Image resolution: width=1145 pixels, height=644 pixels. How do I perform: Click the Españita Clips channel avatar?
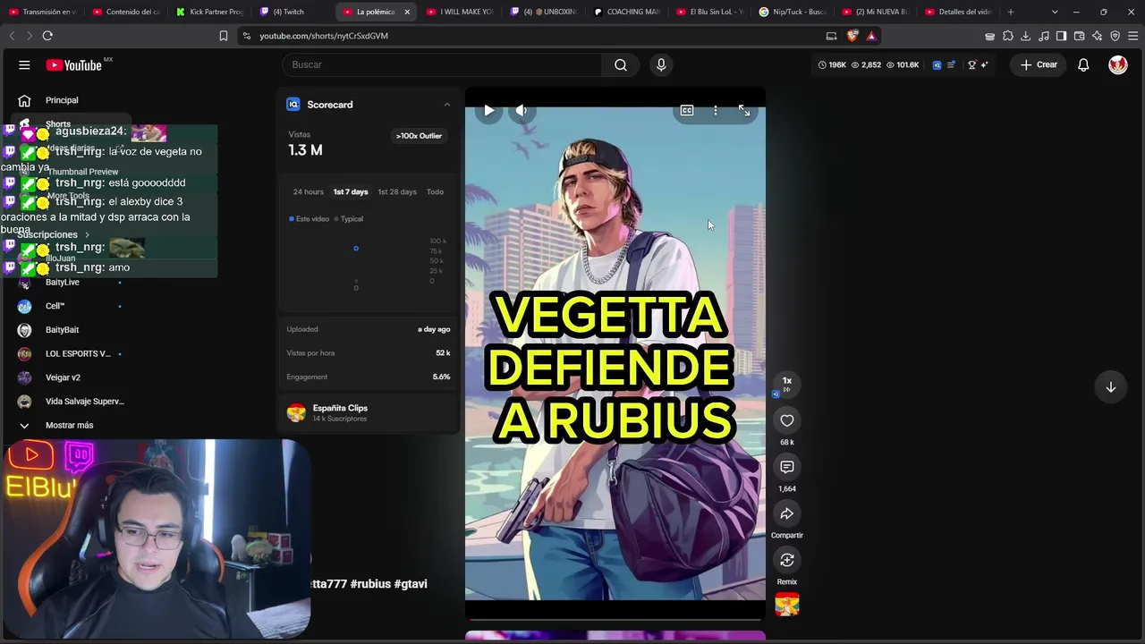[296, 412]
